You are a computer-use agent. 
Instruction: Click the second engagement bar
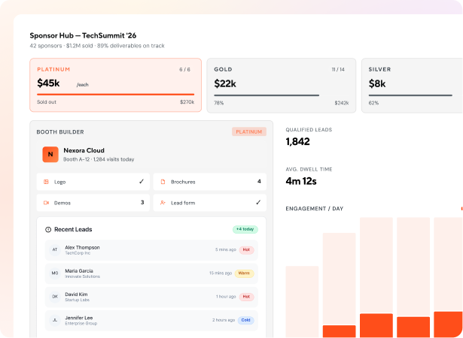pos(340,285)
